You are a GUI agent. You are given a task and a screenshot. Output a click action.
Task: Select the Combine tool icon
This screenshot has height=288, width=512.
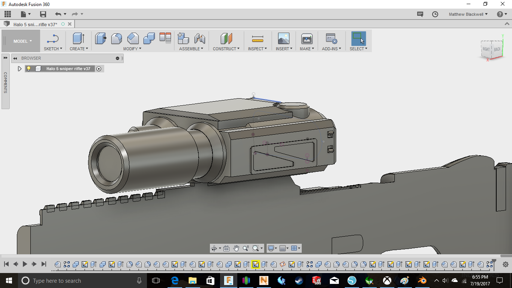149,38
